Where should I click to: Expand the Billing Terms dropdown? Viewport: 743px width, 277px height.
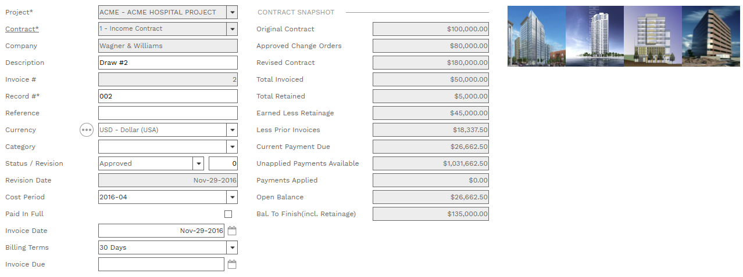tap(232, 247)
